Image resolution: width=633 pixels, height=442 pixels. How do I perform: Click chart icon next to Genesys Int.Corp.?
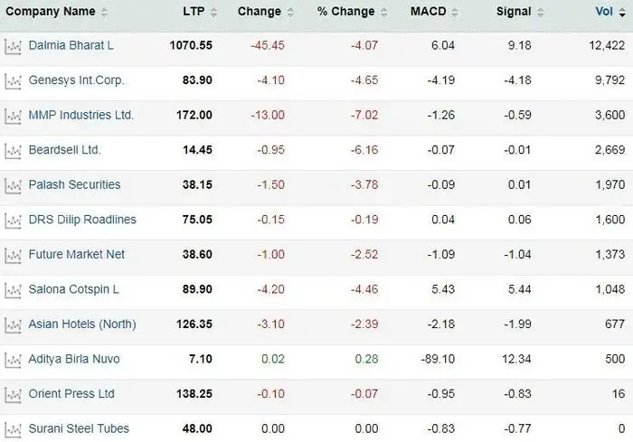(13, 81)
